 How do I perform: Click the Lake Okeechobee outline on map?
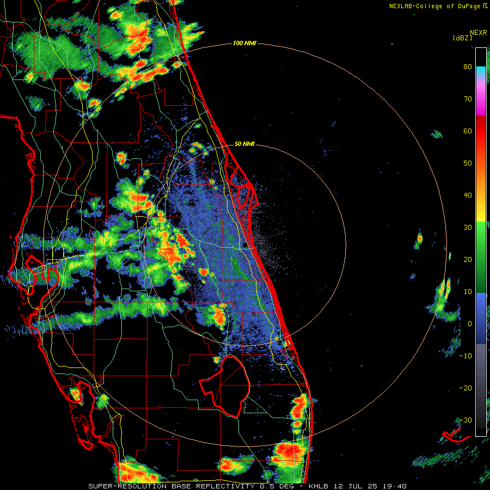coord(225,385)
